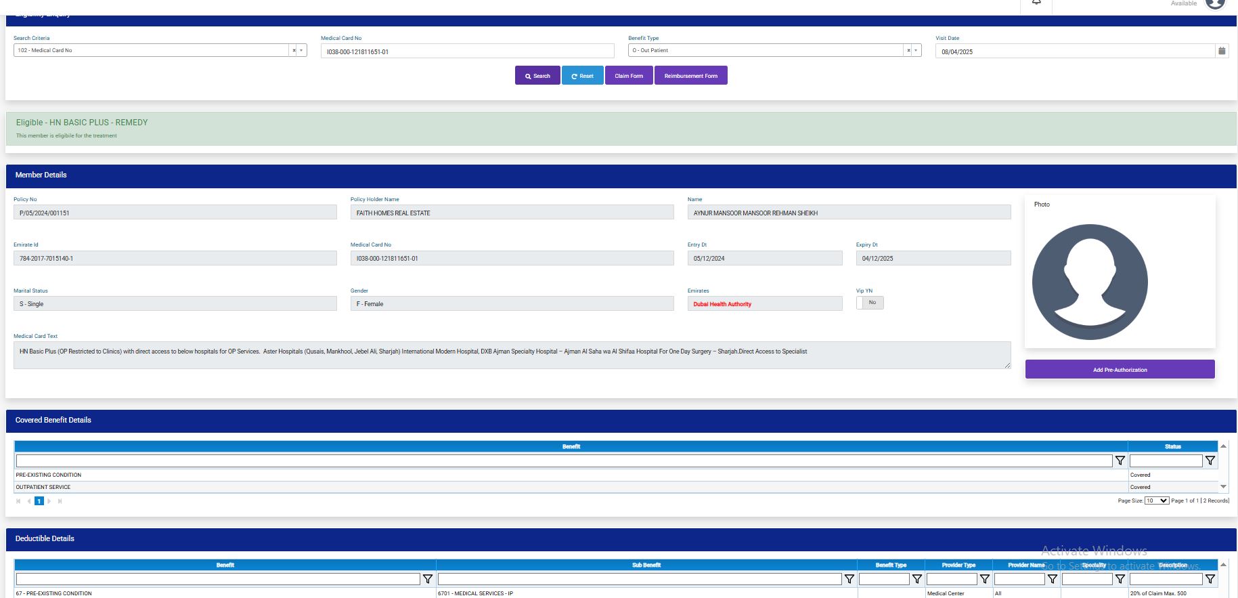The width and height of the screenshot is (1238, 598).
Task: Click Add Pre-Authorization button
Action: pos(1120,370)
